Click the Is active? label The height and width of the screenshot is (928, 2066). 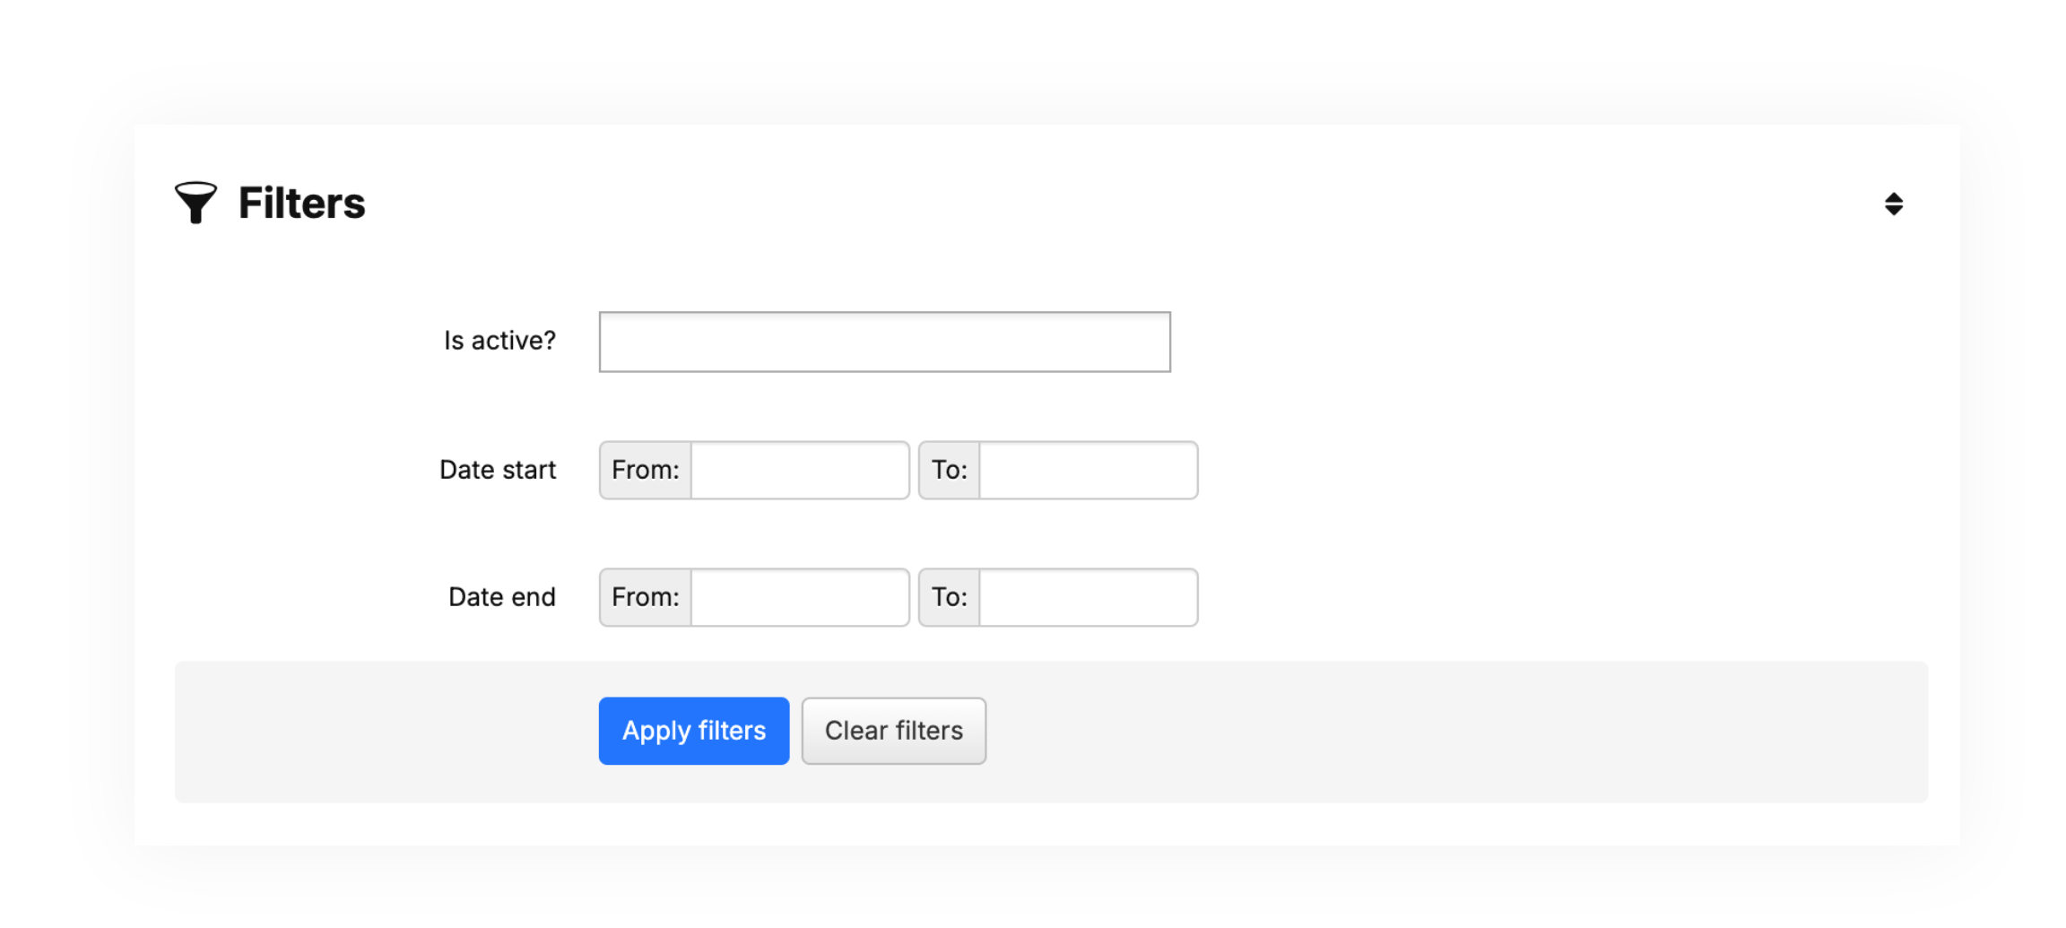click(499, 341)
